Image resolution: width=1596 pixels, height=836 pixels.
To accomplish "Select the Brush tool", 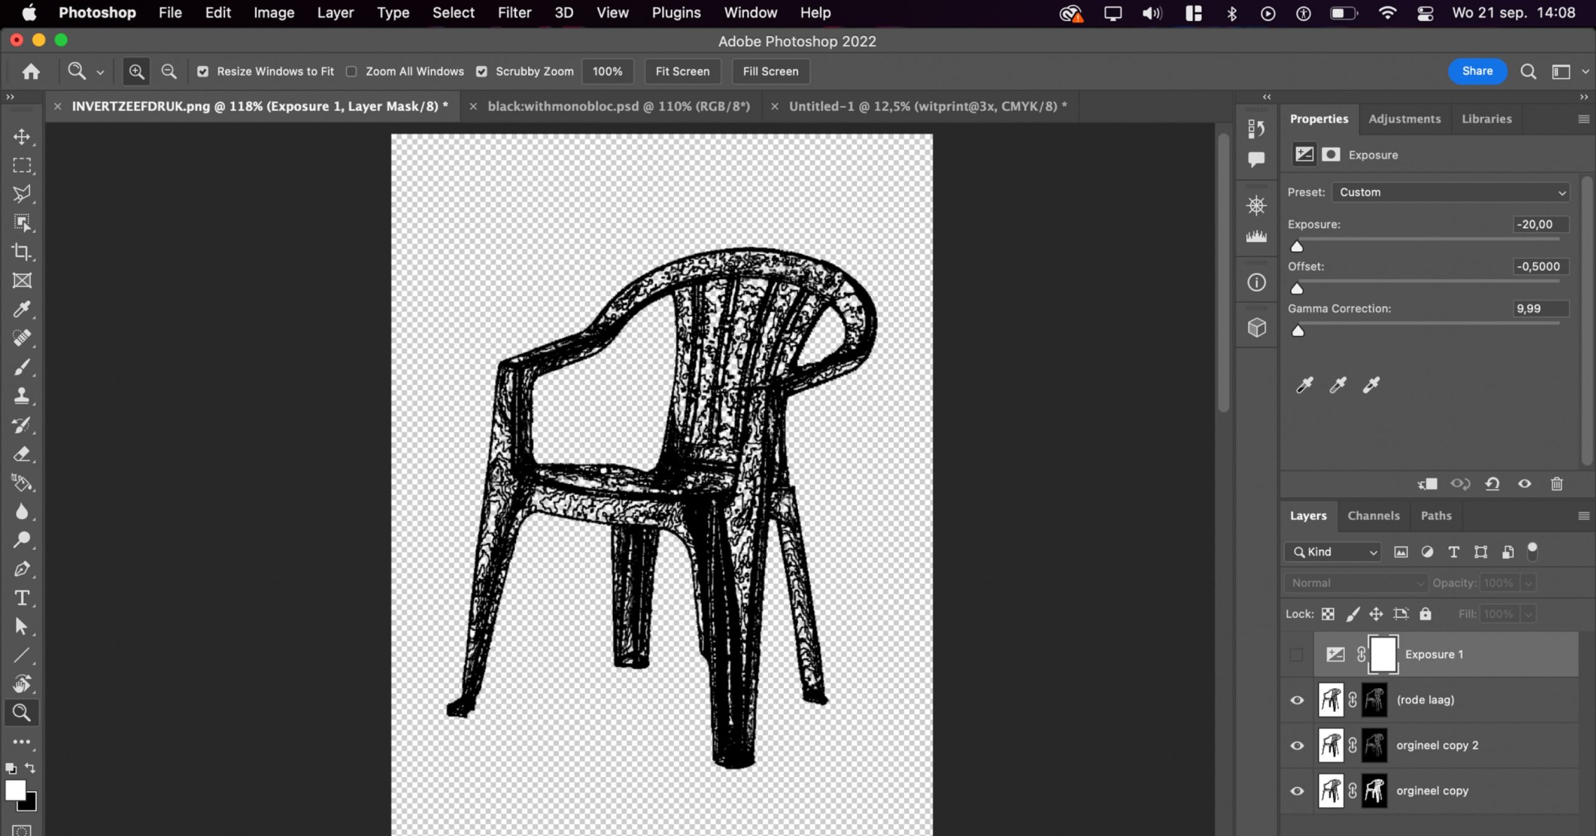I will pyautogui.click(x=22, y=367).
